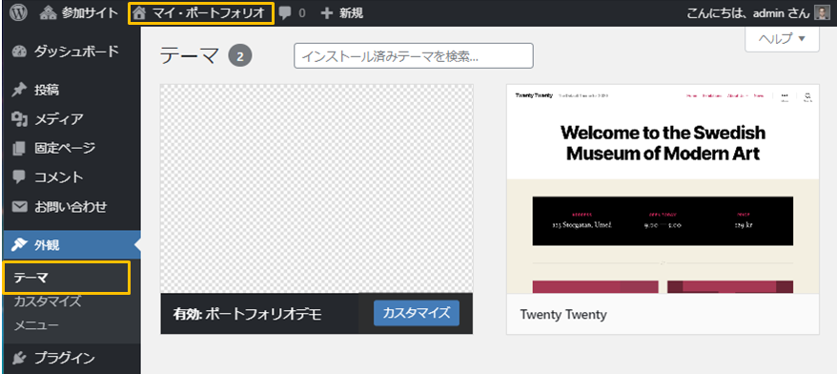
Task: Open the カスタマイズ submenu link
Action: coord(47,301)
